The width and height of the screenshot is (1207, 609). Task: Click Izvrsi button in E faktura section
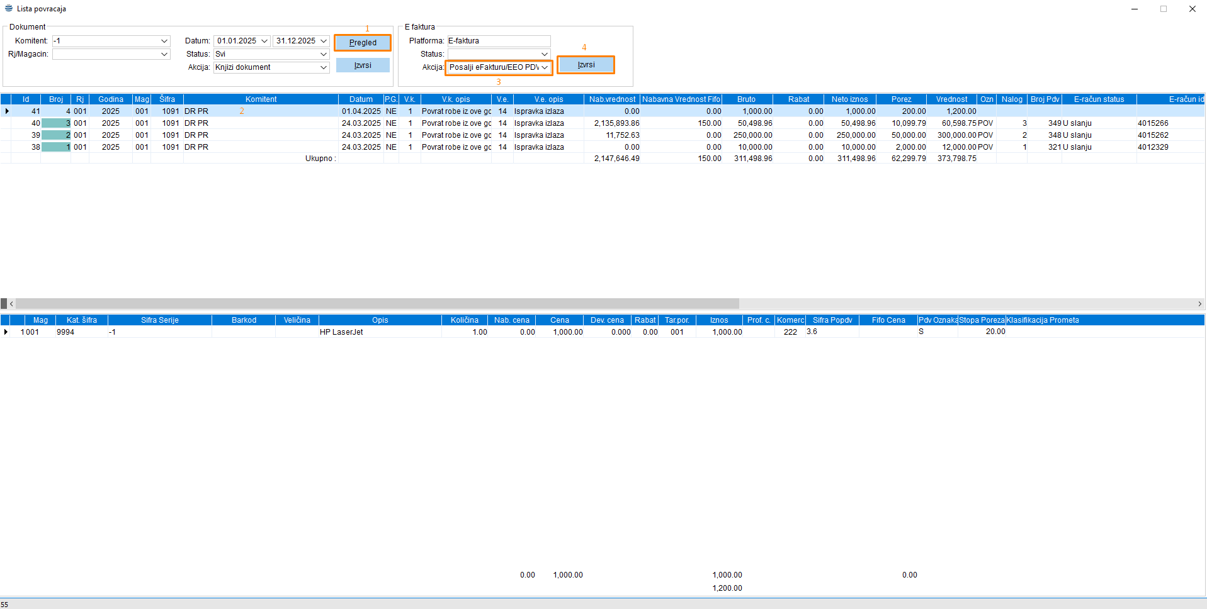586,65
